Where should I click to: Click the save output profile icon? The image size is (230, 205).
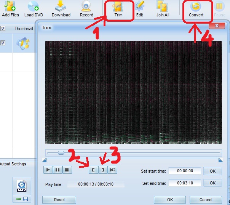click(26, 199)
